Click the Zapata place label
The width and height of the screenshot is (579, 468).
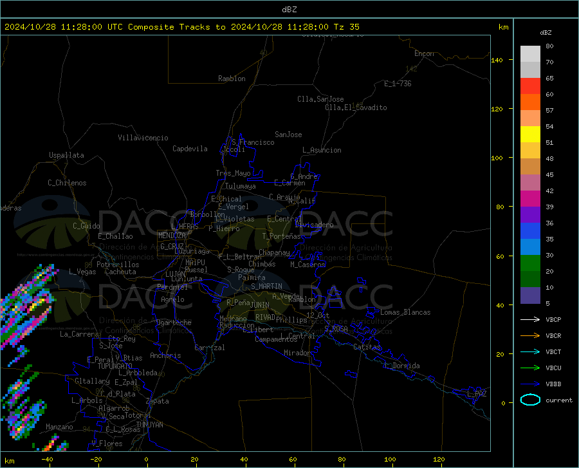pyautogui.click(x=158, y=401)
